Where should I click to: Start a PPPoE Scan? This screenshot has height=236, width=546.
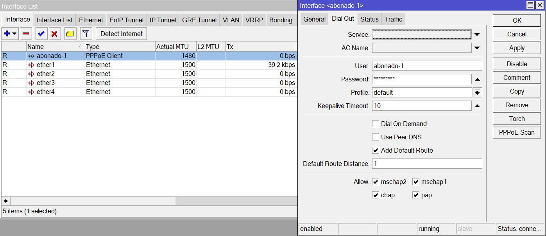516,132
